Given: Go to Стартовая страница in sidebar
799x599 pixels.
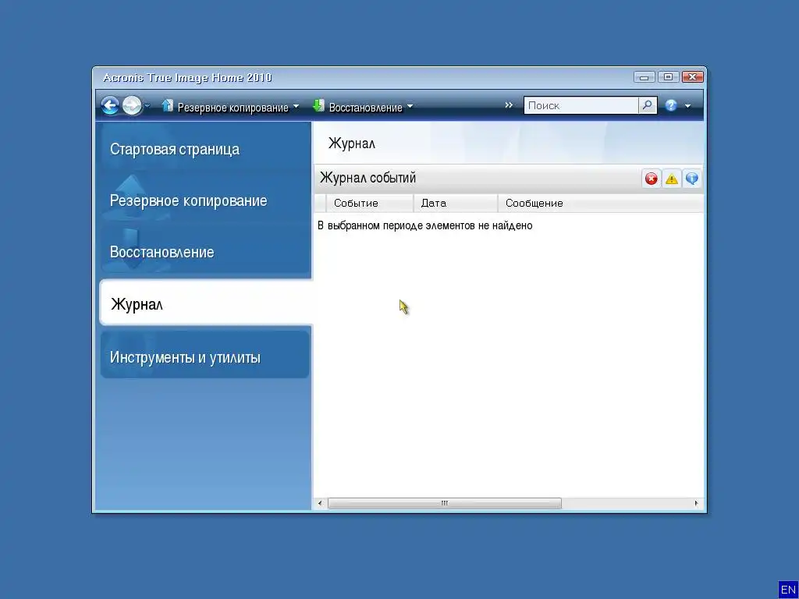Looking at the screenshot, I should click(205, 149).
